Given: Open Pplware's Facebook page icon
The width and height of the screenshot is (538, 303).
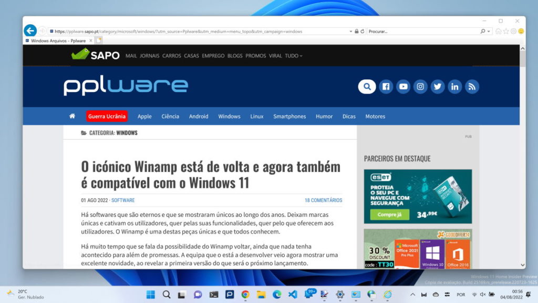Looking at the screenshot, I should tap(386, 86).
